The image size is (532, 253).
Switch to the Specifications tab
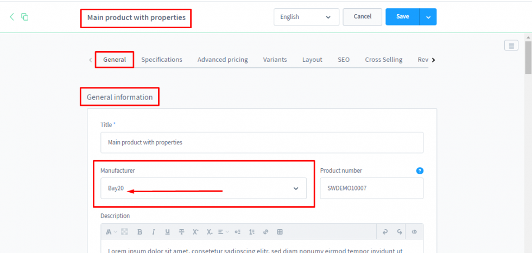tap(162, 60)
